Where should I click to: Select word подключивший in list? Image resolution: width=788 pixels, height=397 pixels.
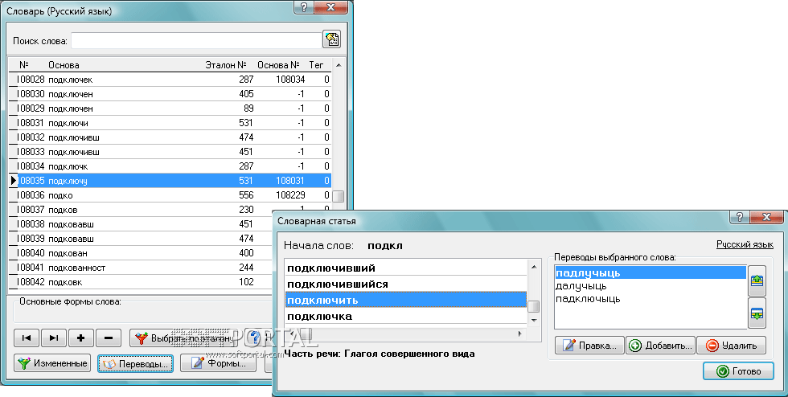coord(406,268)
